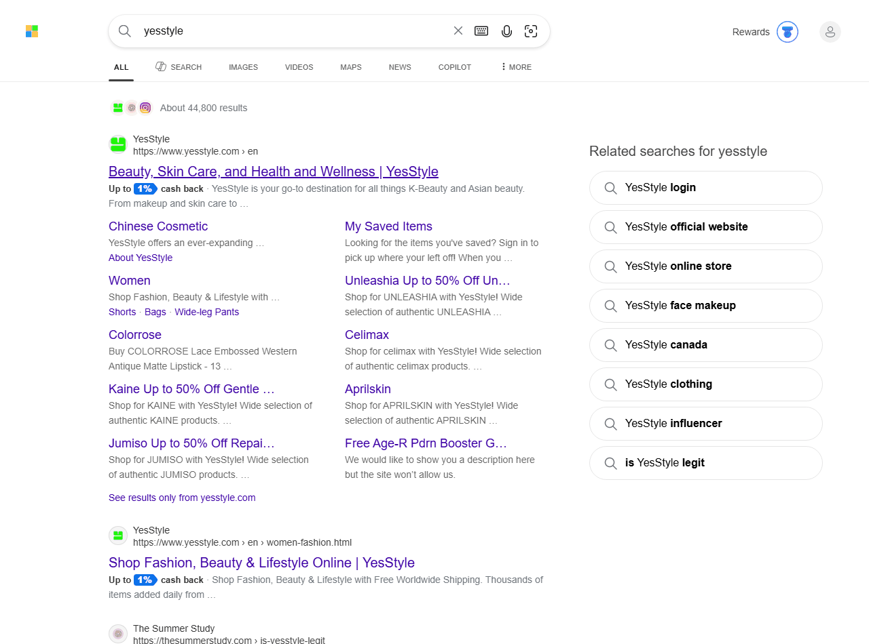Click magnifier icon beside YesStyle influencer

pyautogui.click(x=611, y=424)
